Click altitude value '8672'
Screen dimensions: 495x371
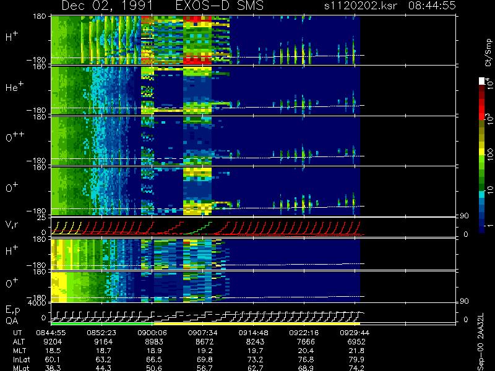205,342
